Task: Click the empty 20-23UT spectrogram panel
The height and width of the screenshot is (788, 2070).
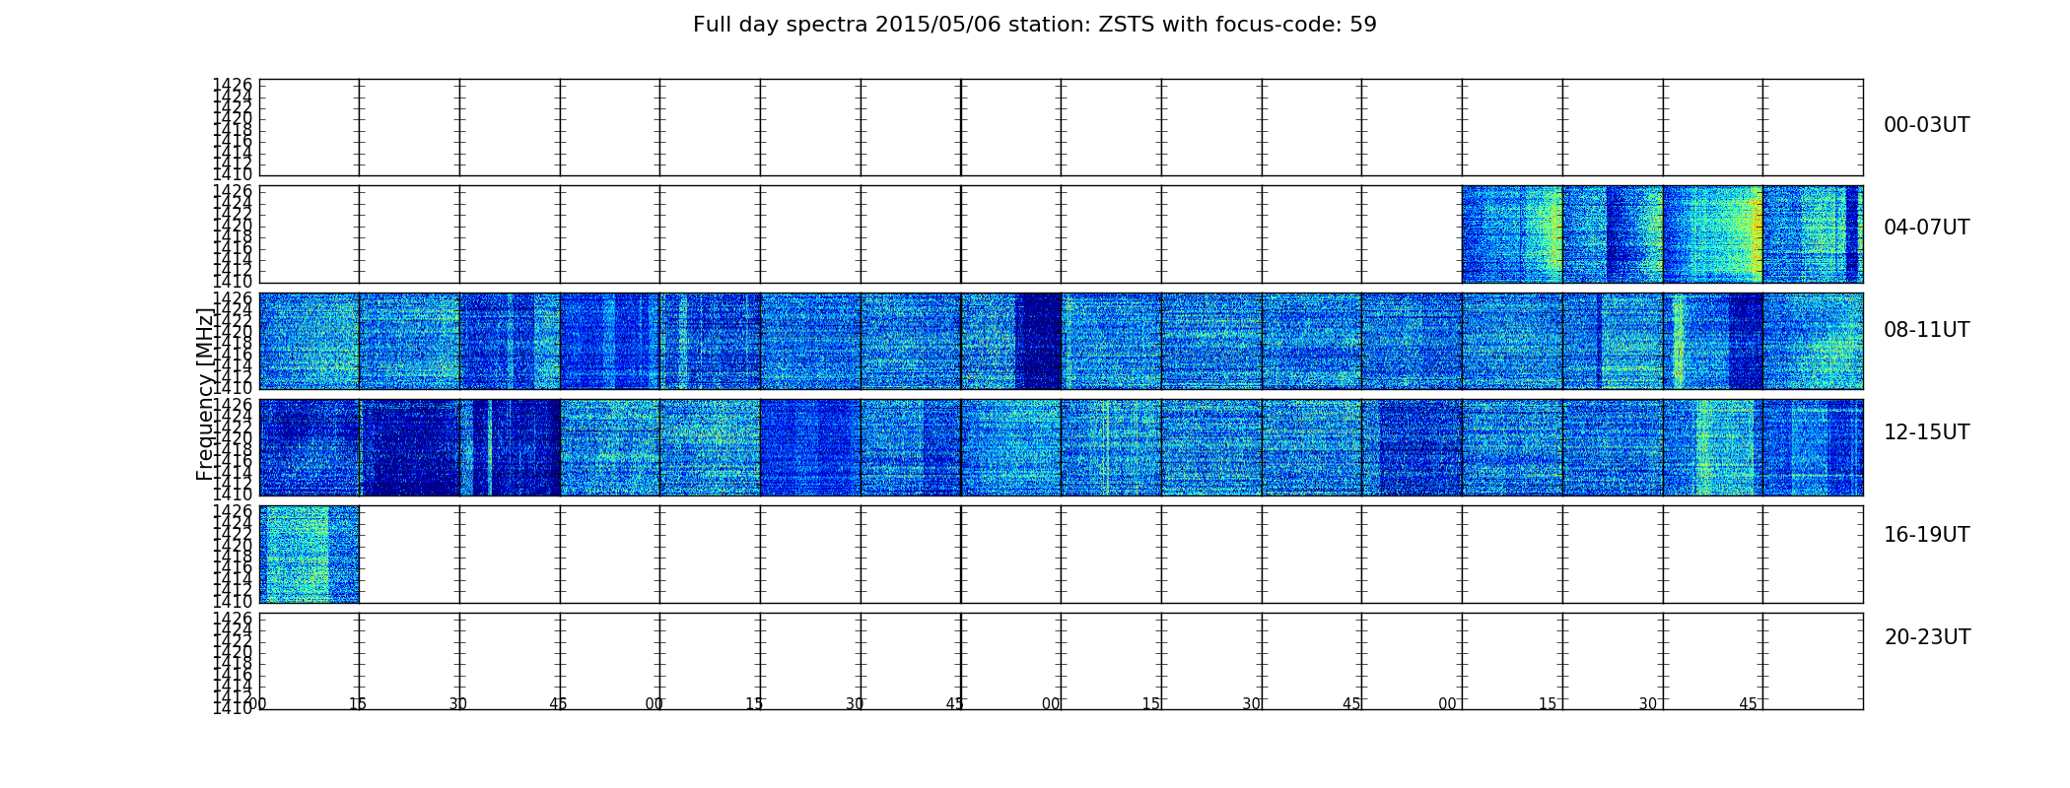Action: pos(1061,661)
